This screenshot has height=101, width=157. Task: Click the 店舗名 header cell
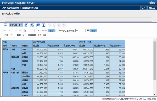click(x=27, y=46)
